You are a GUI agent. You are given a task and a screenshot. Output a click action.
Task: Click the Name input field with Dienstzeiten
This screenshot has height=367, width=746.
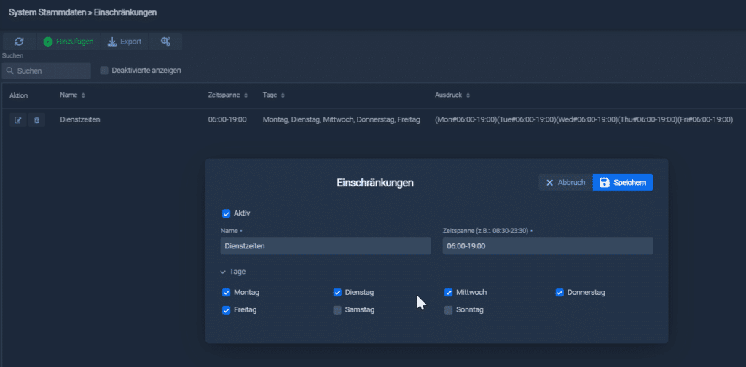click(x=326, y=246)
